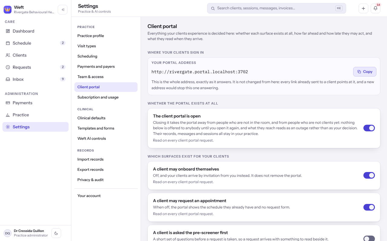Image resolution: width=387 pixels, height=241 pixels.
Task: Click the plus button in the top bar
Action: pos(363,8)
